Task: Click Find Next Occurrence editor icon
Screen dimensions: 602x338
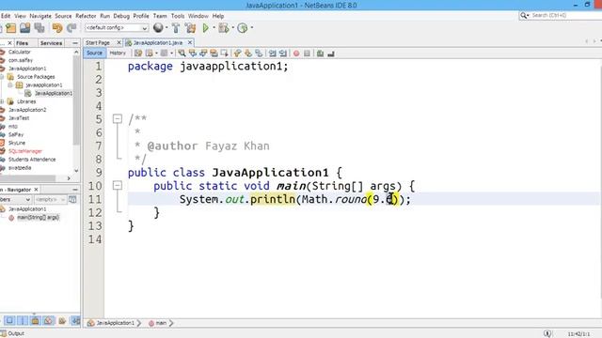Action: 203,54
